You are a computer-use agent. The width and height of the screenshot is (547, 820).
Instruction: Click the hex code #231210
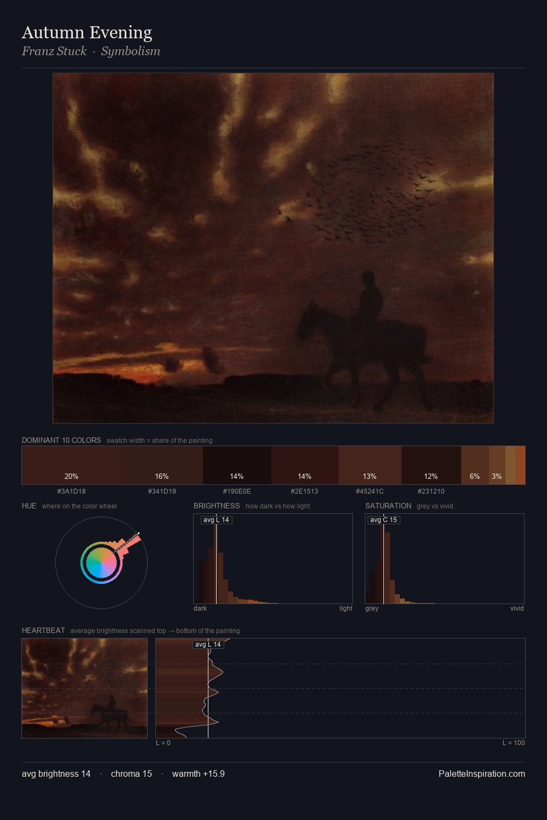pyautogui.click(x=431, y=491)
